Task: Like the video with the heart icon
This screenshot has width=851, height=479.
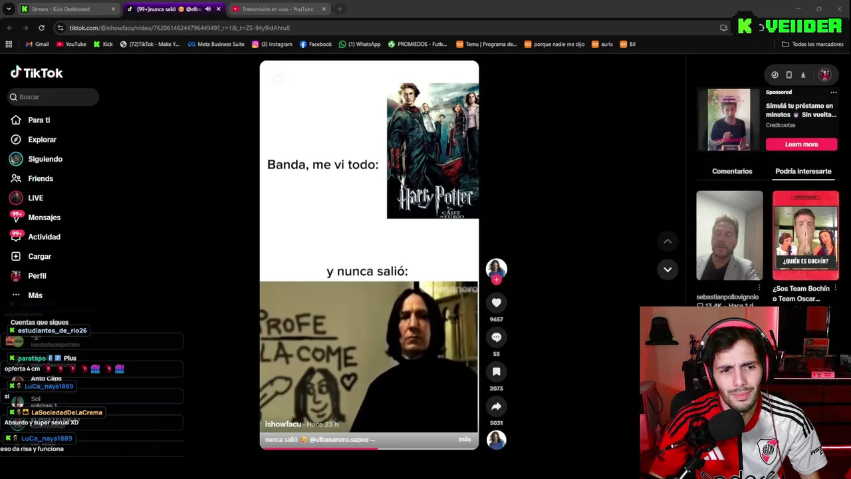Action: (496, 303)
